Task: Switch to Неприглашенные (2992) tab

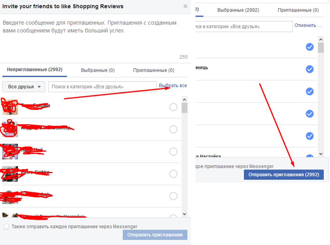Action: point(35,70)
